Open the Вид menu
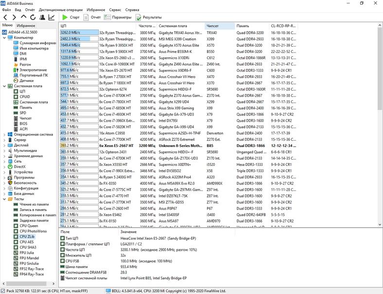The height and width of the screenshot is (294, 383). [18, 10]
